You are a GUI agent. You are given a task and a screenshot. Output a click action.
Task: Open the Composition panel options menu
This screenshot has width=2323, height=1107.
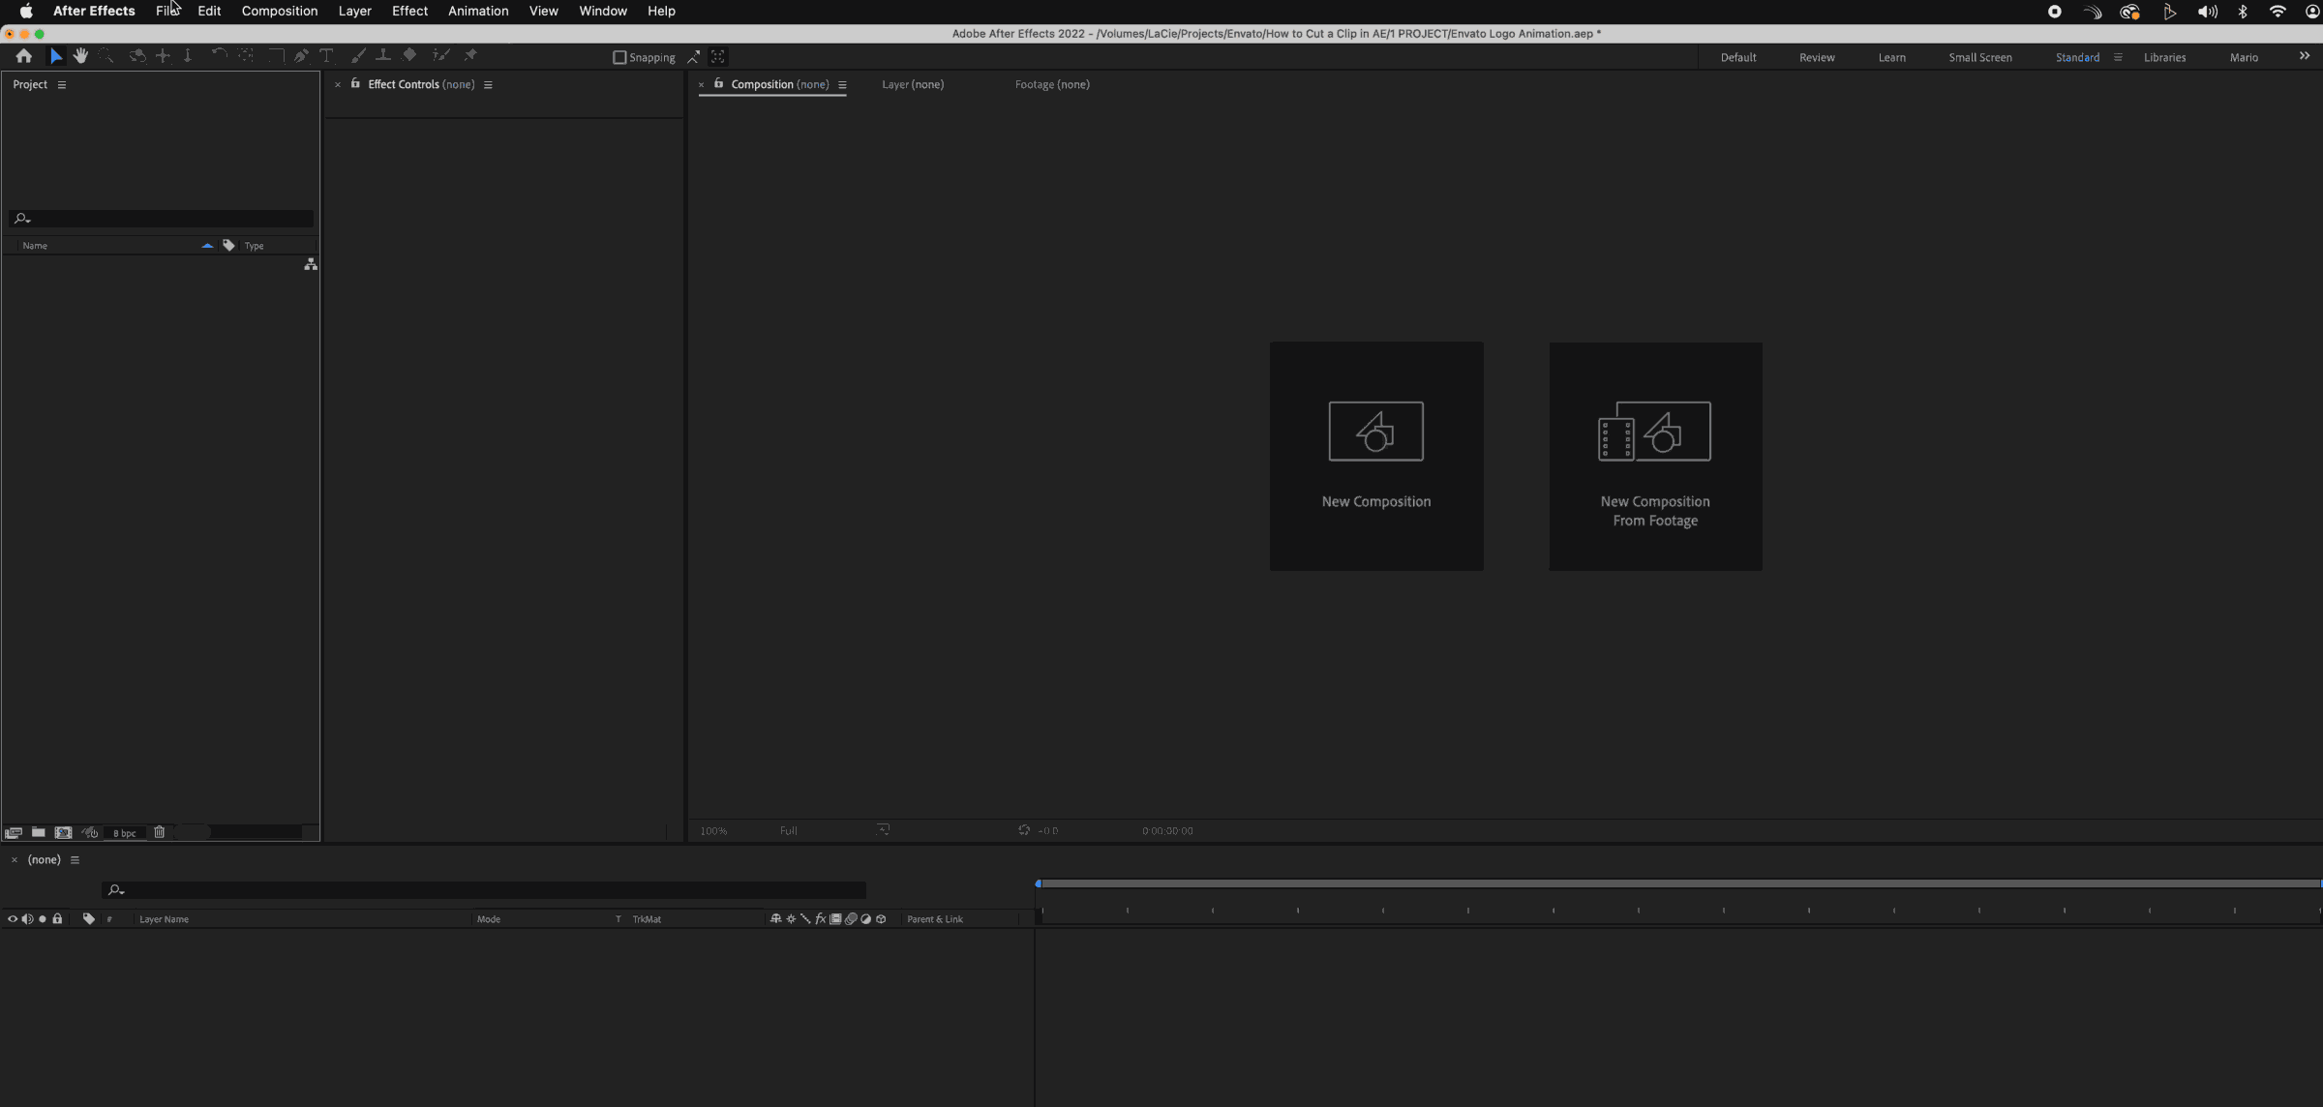pyautogui.click(x=842, y=85)
